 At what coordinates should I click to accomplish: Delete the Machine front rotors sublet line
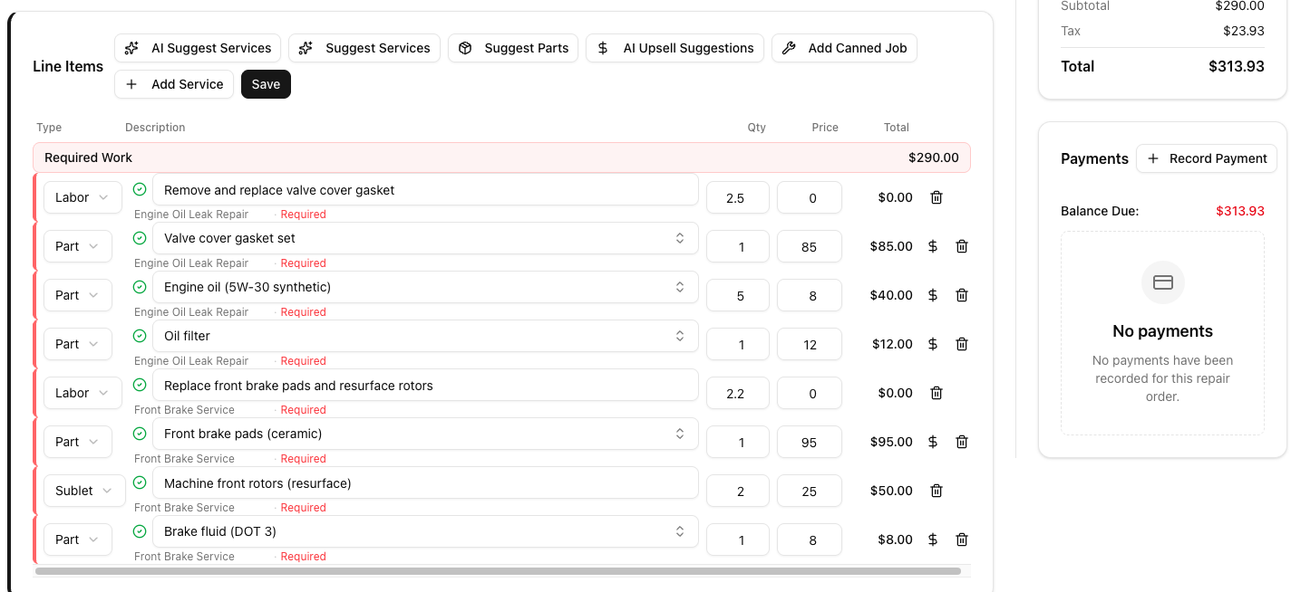pyautogui.click(x=937, y=491)
